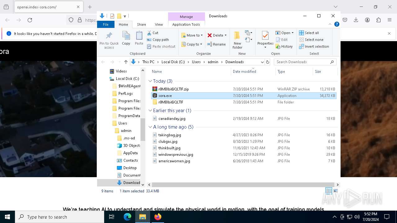Invert selection in Downloads

coord(314,46)
